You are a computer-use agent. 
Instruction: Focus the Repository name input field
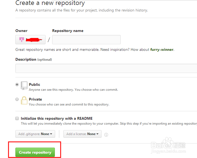(86, 40)
